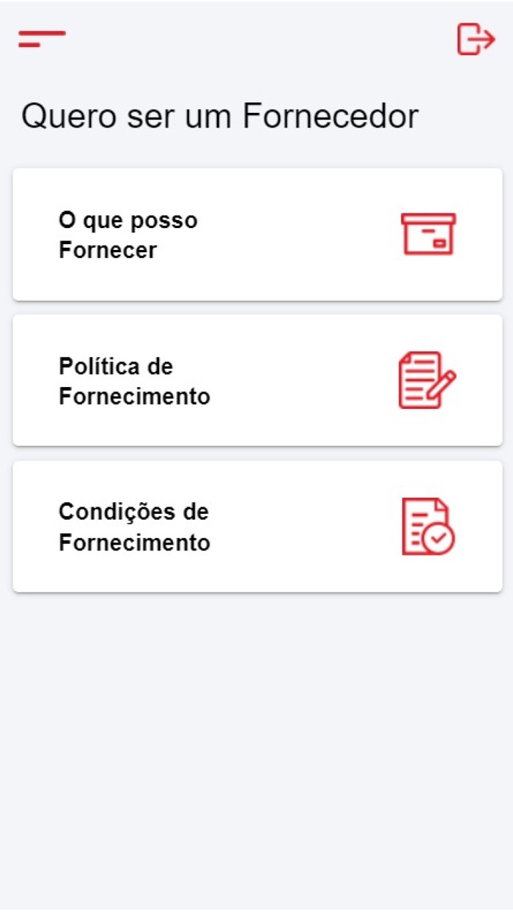Select the Política de Fornecimento card
The width and height of the screenshot is (513, 912).
tap(256, 379)
